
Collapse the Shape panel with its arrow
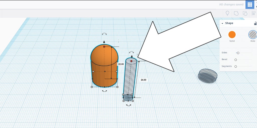click(x=222, y=23)
